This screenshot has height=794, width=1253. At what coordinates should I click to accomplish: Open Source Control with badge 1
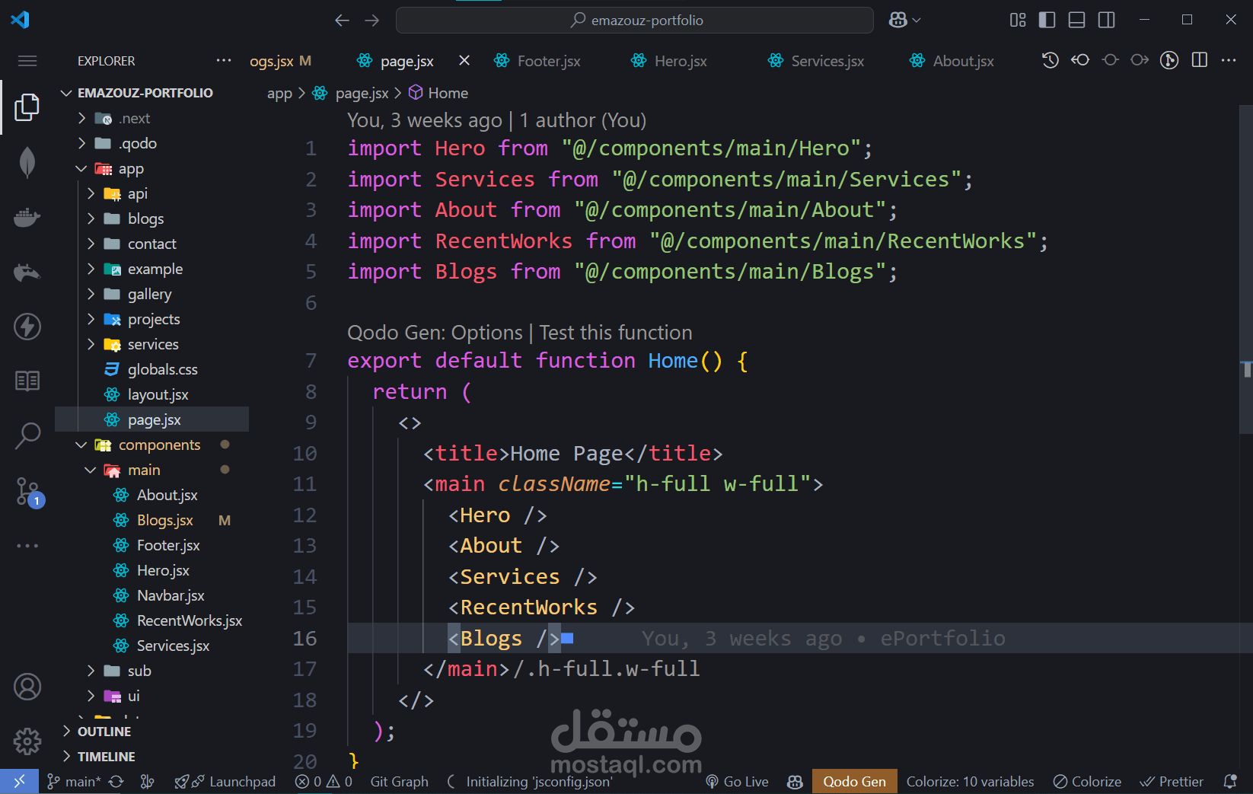pos(29,492)
